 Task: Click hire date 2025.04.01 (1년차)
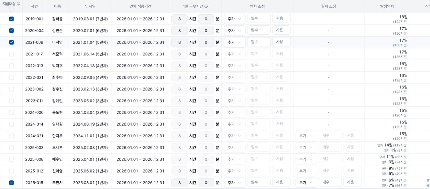(x=90, y=159)
